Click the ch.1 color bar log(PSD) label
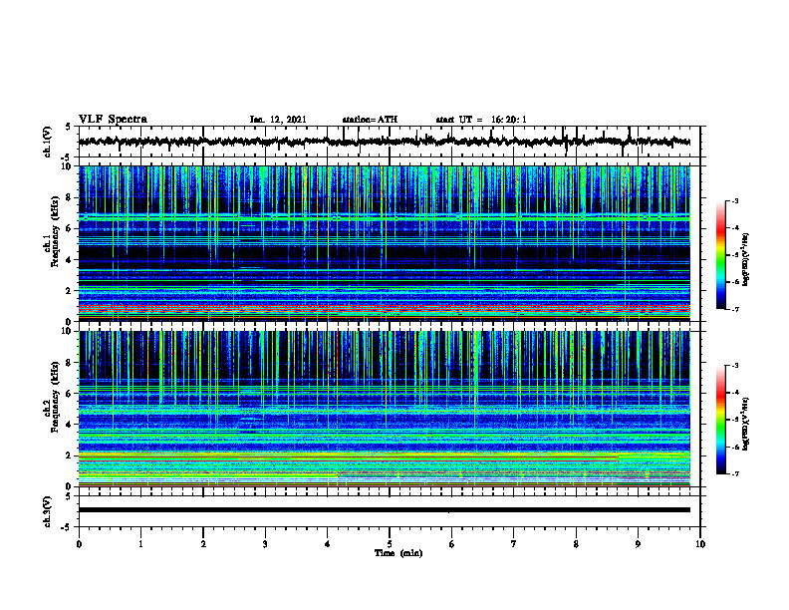The width and height of the screenshot is (789, 610). coord(745,260)
